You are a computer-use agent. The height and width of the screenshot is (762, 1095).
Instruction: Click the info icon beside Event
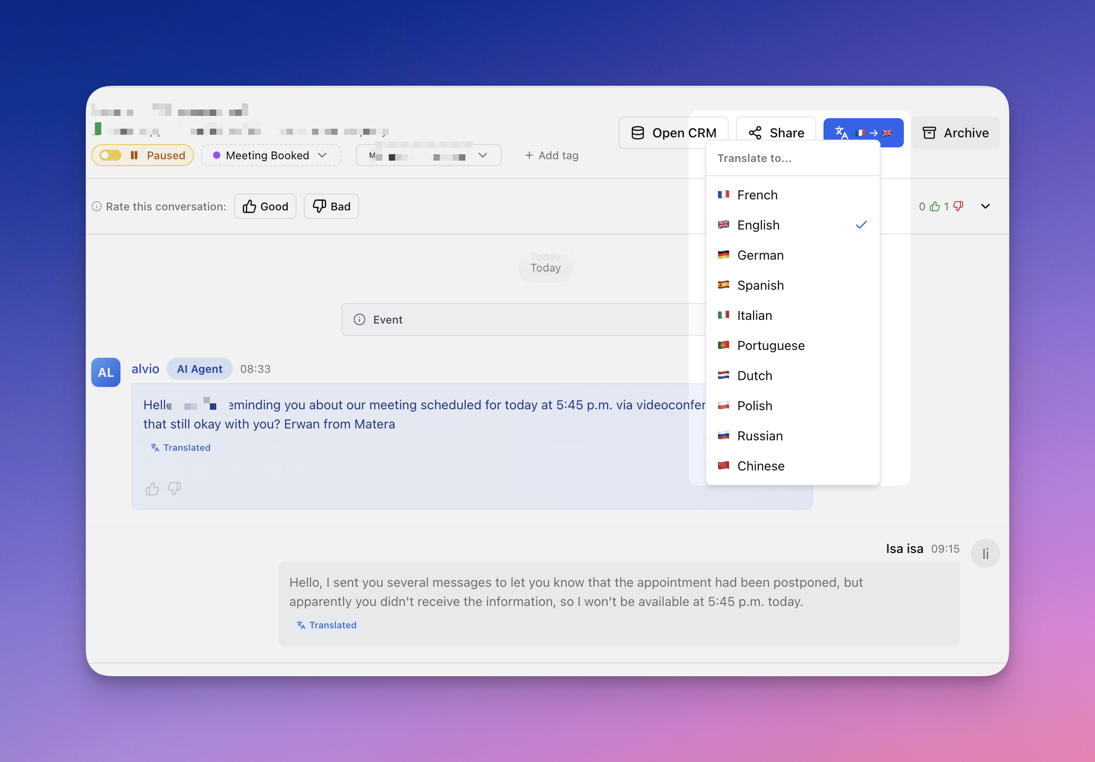pyautogui.click(x=359, y=319)
